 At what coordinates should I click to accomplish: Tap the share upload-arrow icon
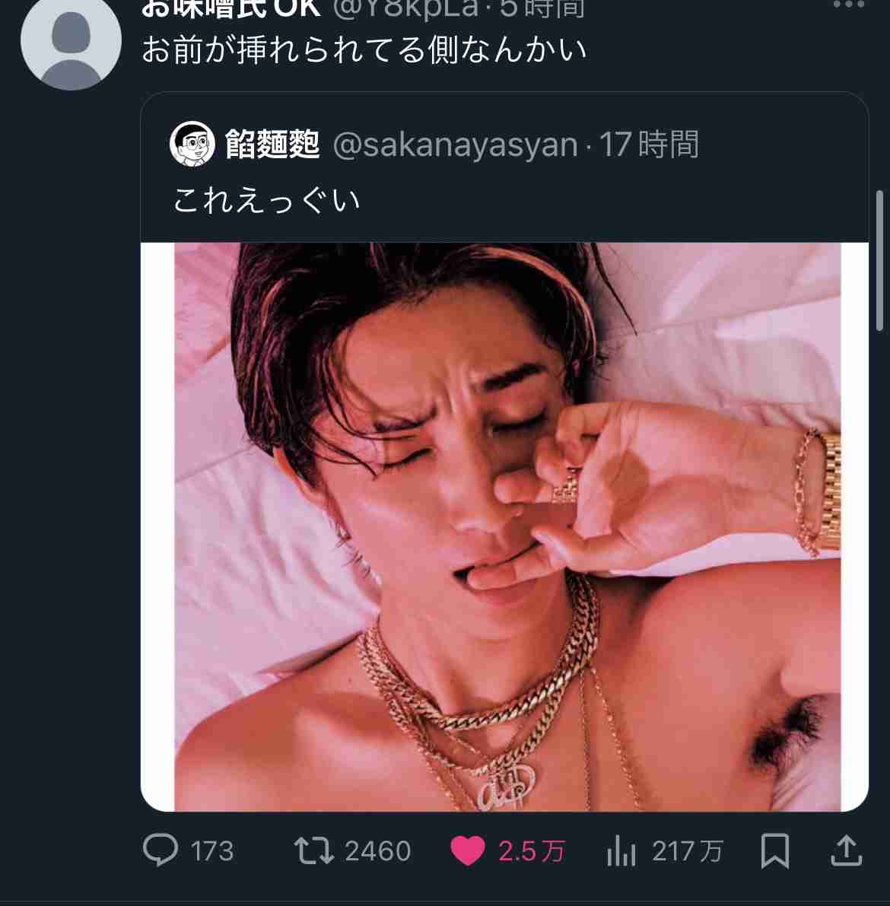coord(845,850)
